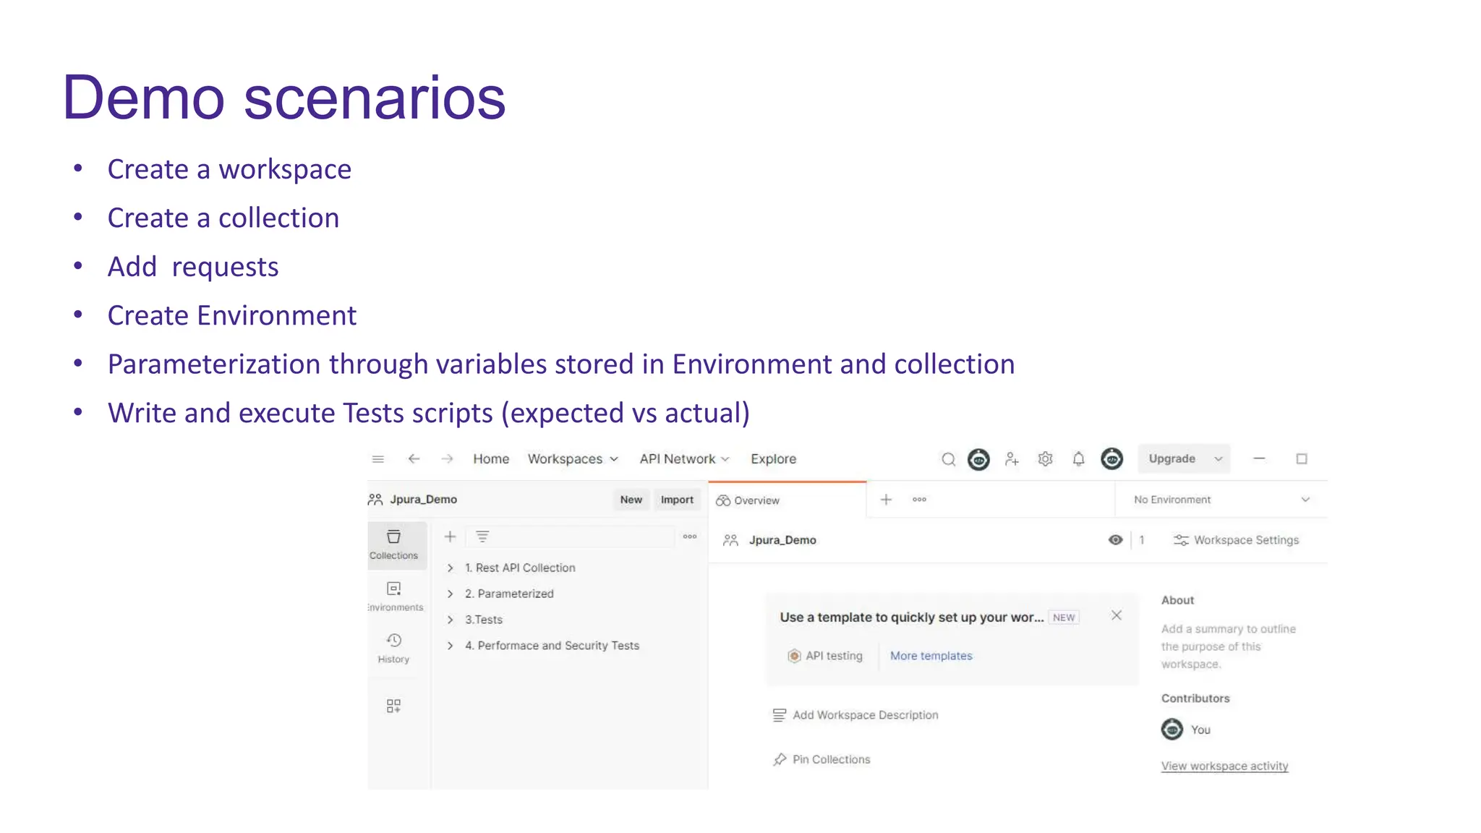Expand 2. Parameterized collection

pos(450,594)
